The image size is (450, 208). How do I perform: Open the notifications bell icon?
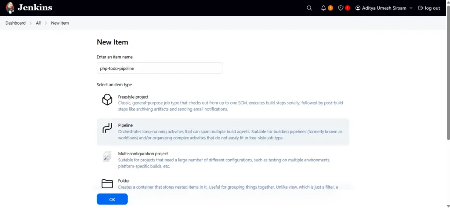point(324,8)
